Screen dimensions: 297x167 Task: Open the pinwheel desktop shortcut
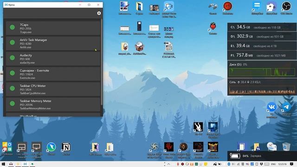click(x=154, y=147)
